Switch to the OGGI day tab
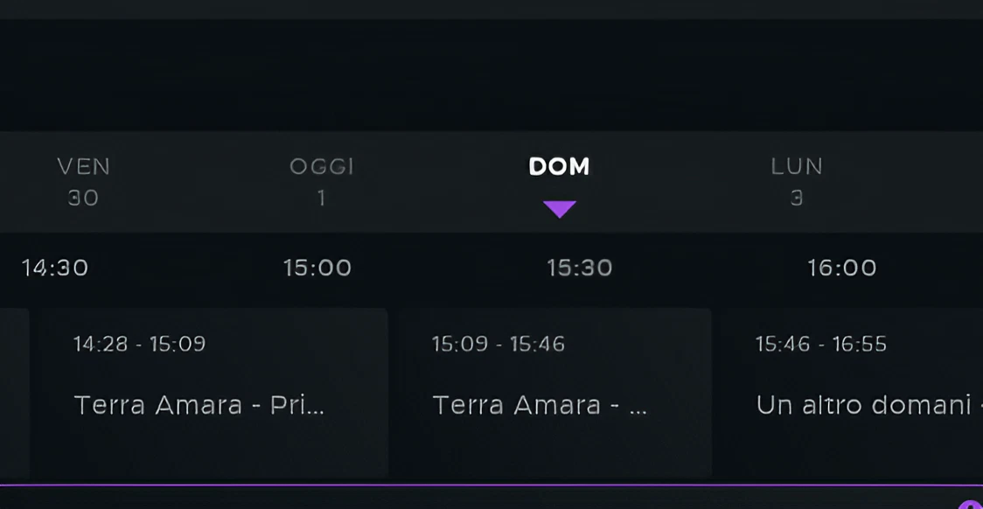Screen dimensions: 983x509 click(321, 181)
